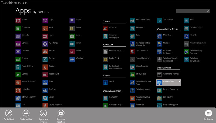Launch Health & Fitness app icon

coord(18,83)
